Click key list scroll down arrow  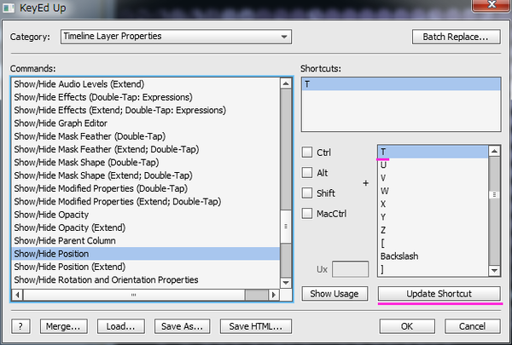tap(494, 270)
